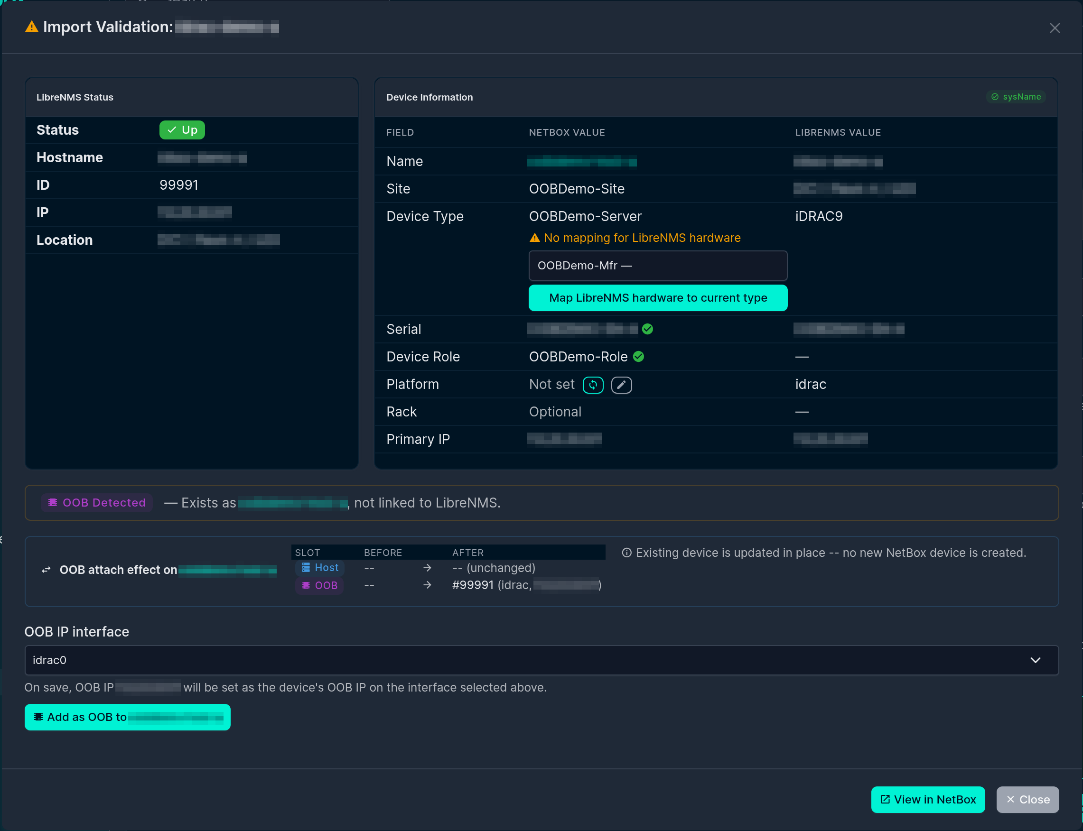The width and height of the screenshot is (1083, 831).
Task: Open View in NetBox link button
Action: [x=928, y=800]
